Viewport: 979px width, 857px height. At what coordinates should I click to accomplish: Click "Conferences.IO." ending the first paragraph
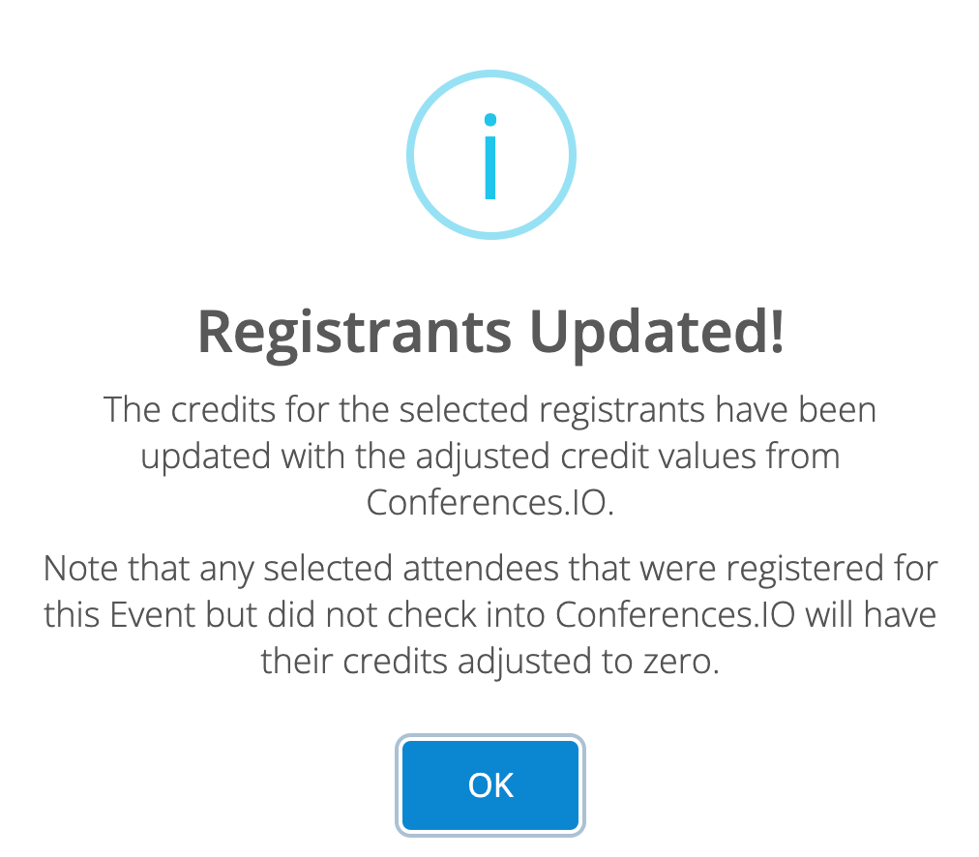[x=490, y=502]
